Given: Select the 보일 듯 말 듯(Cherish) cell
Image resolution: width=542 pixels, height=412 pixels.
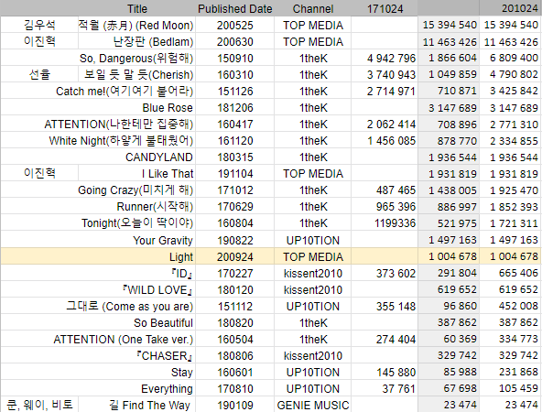Looking at the screenshot, I should point(137,74).
